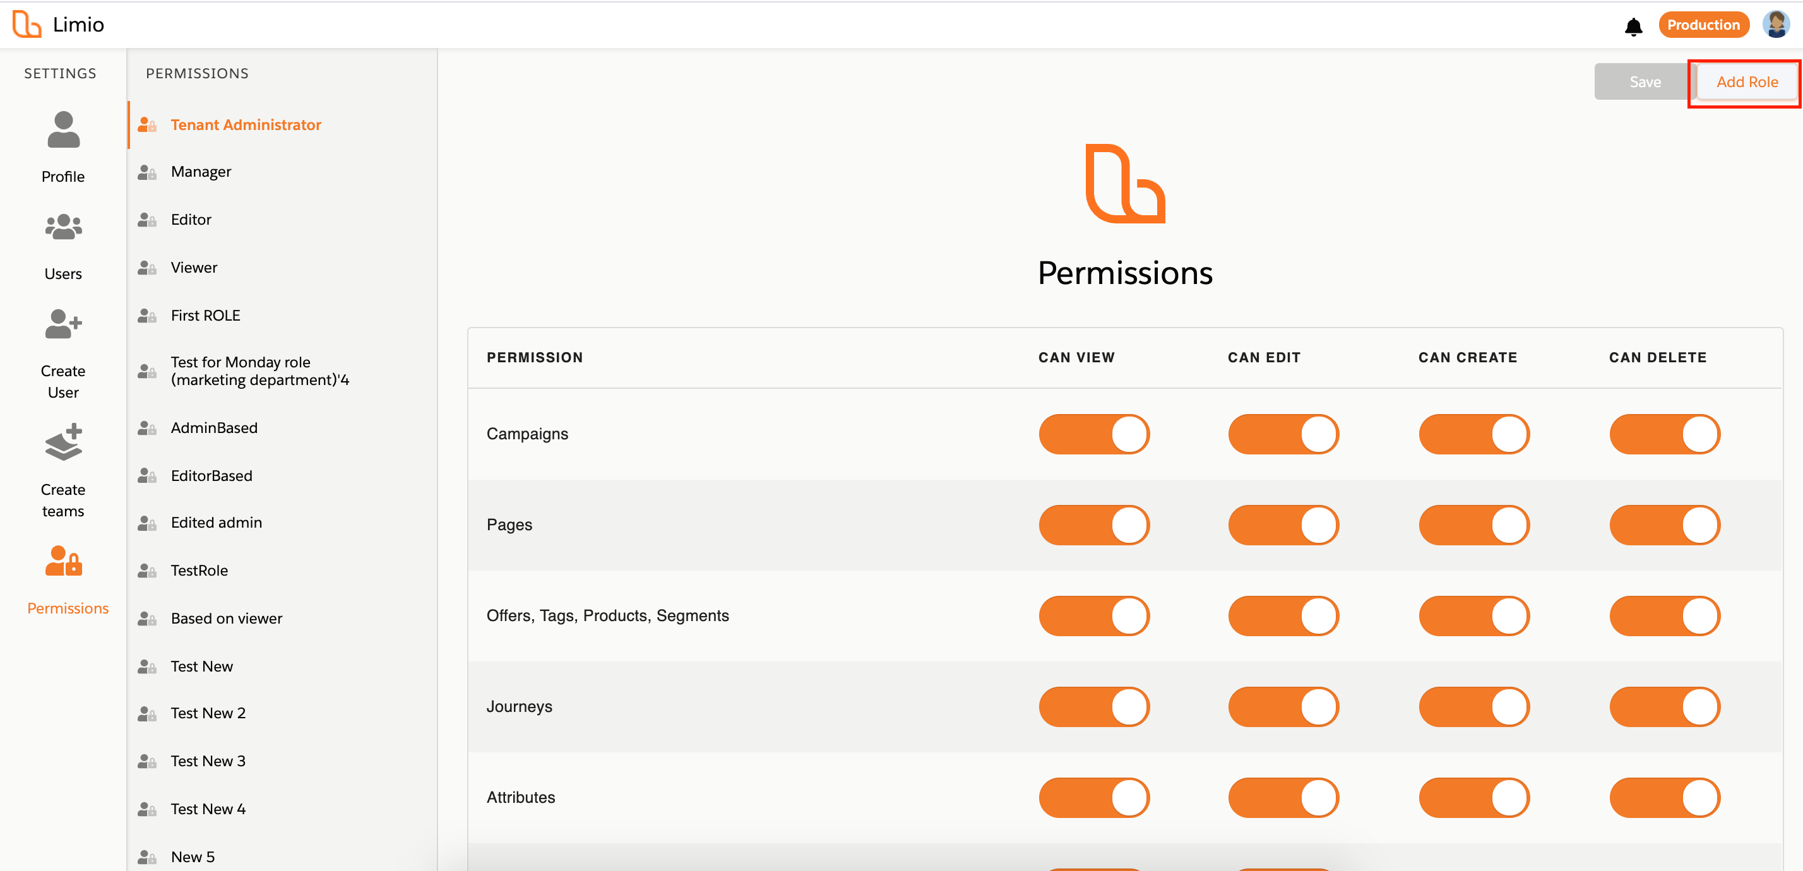Click the Add Role button
The image size is (1803, 871).
coord(1746,83)
